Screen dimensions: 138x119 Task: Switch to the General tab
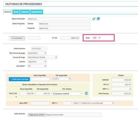7,12
